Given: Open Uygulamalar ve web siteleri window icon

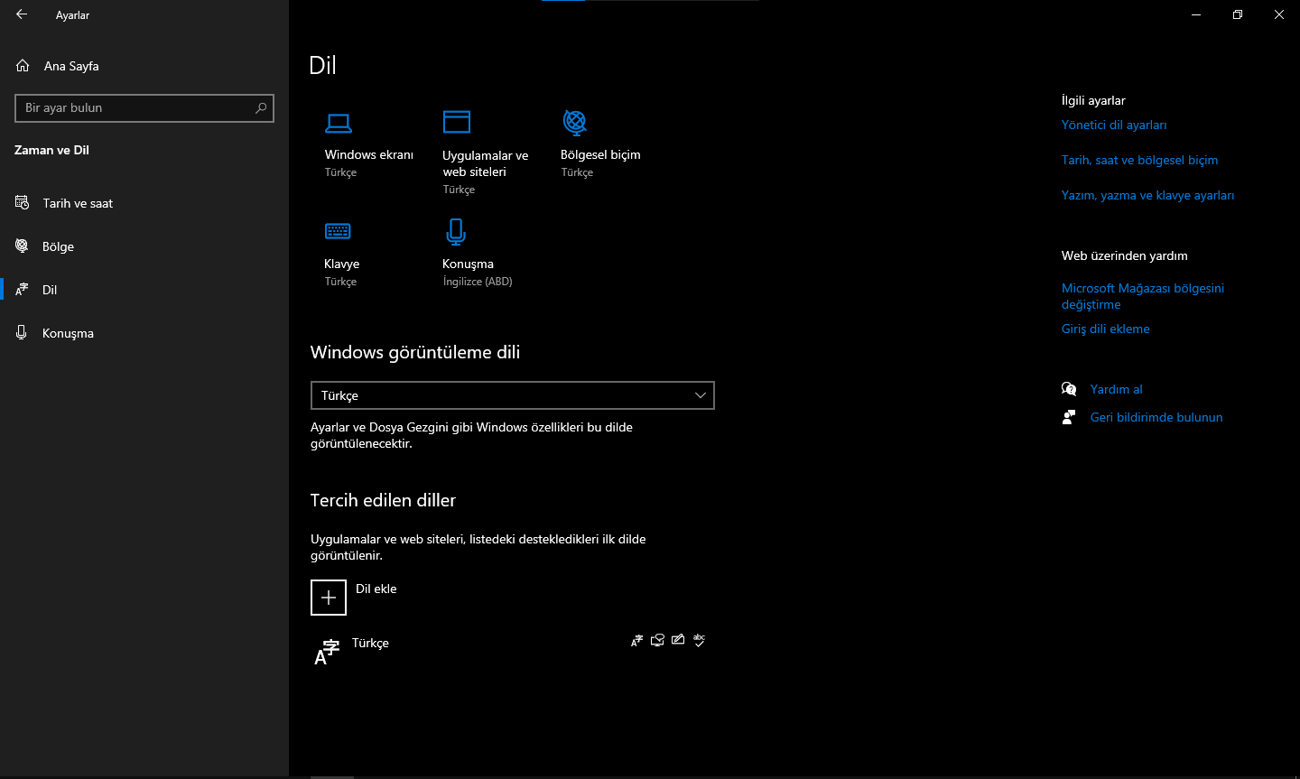Looking at the screenshot, I should tap(457, 122).
